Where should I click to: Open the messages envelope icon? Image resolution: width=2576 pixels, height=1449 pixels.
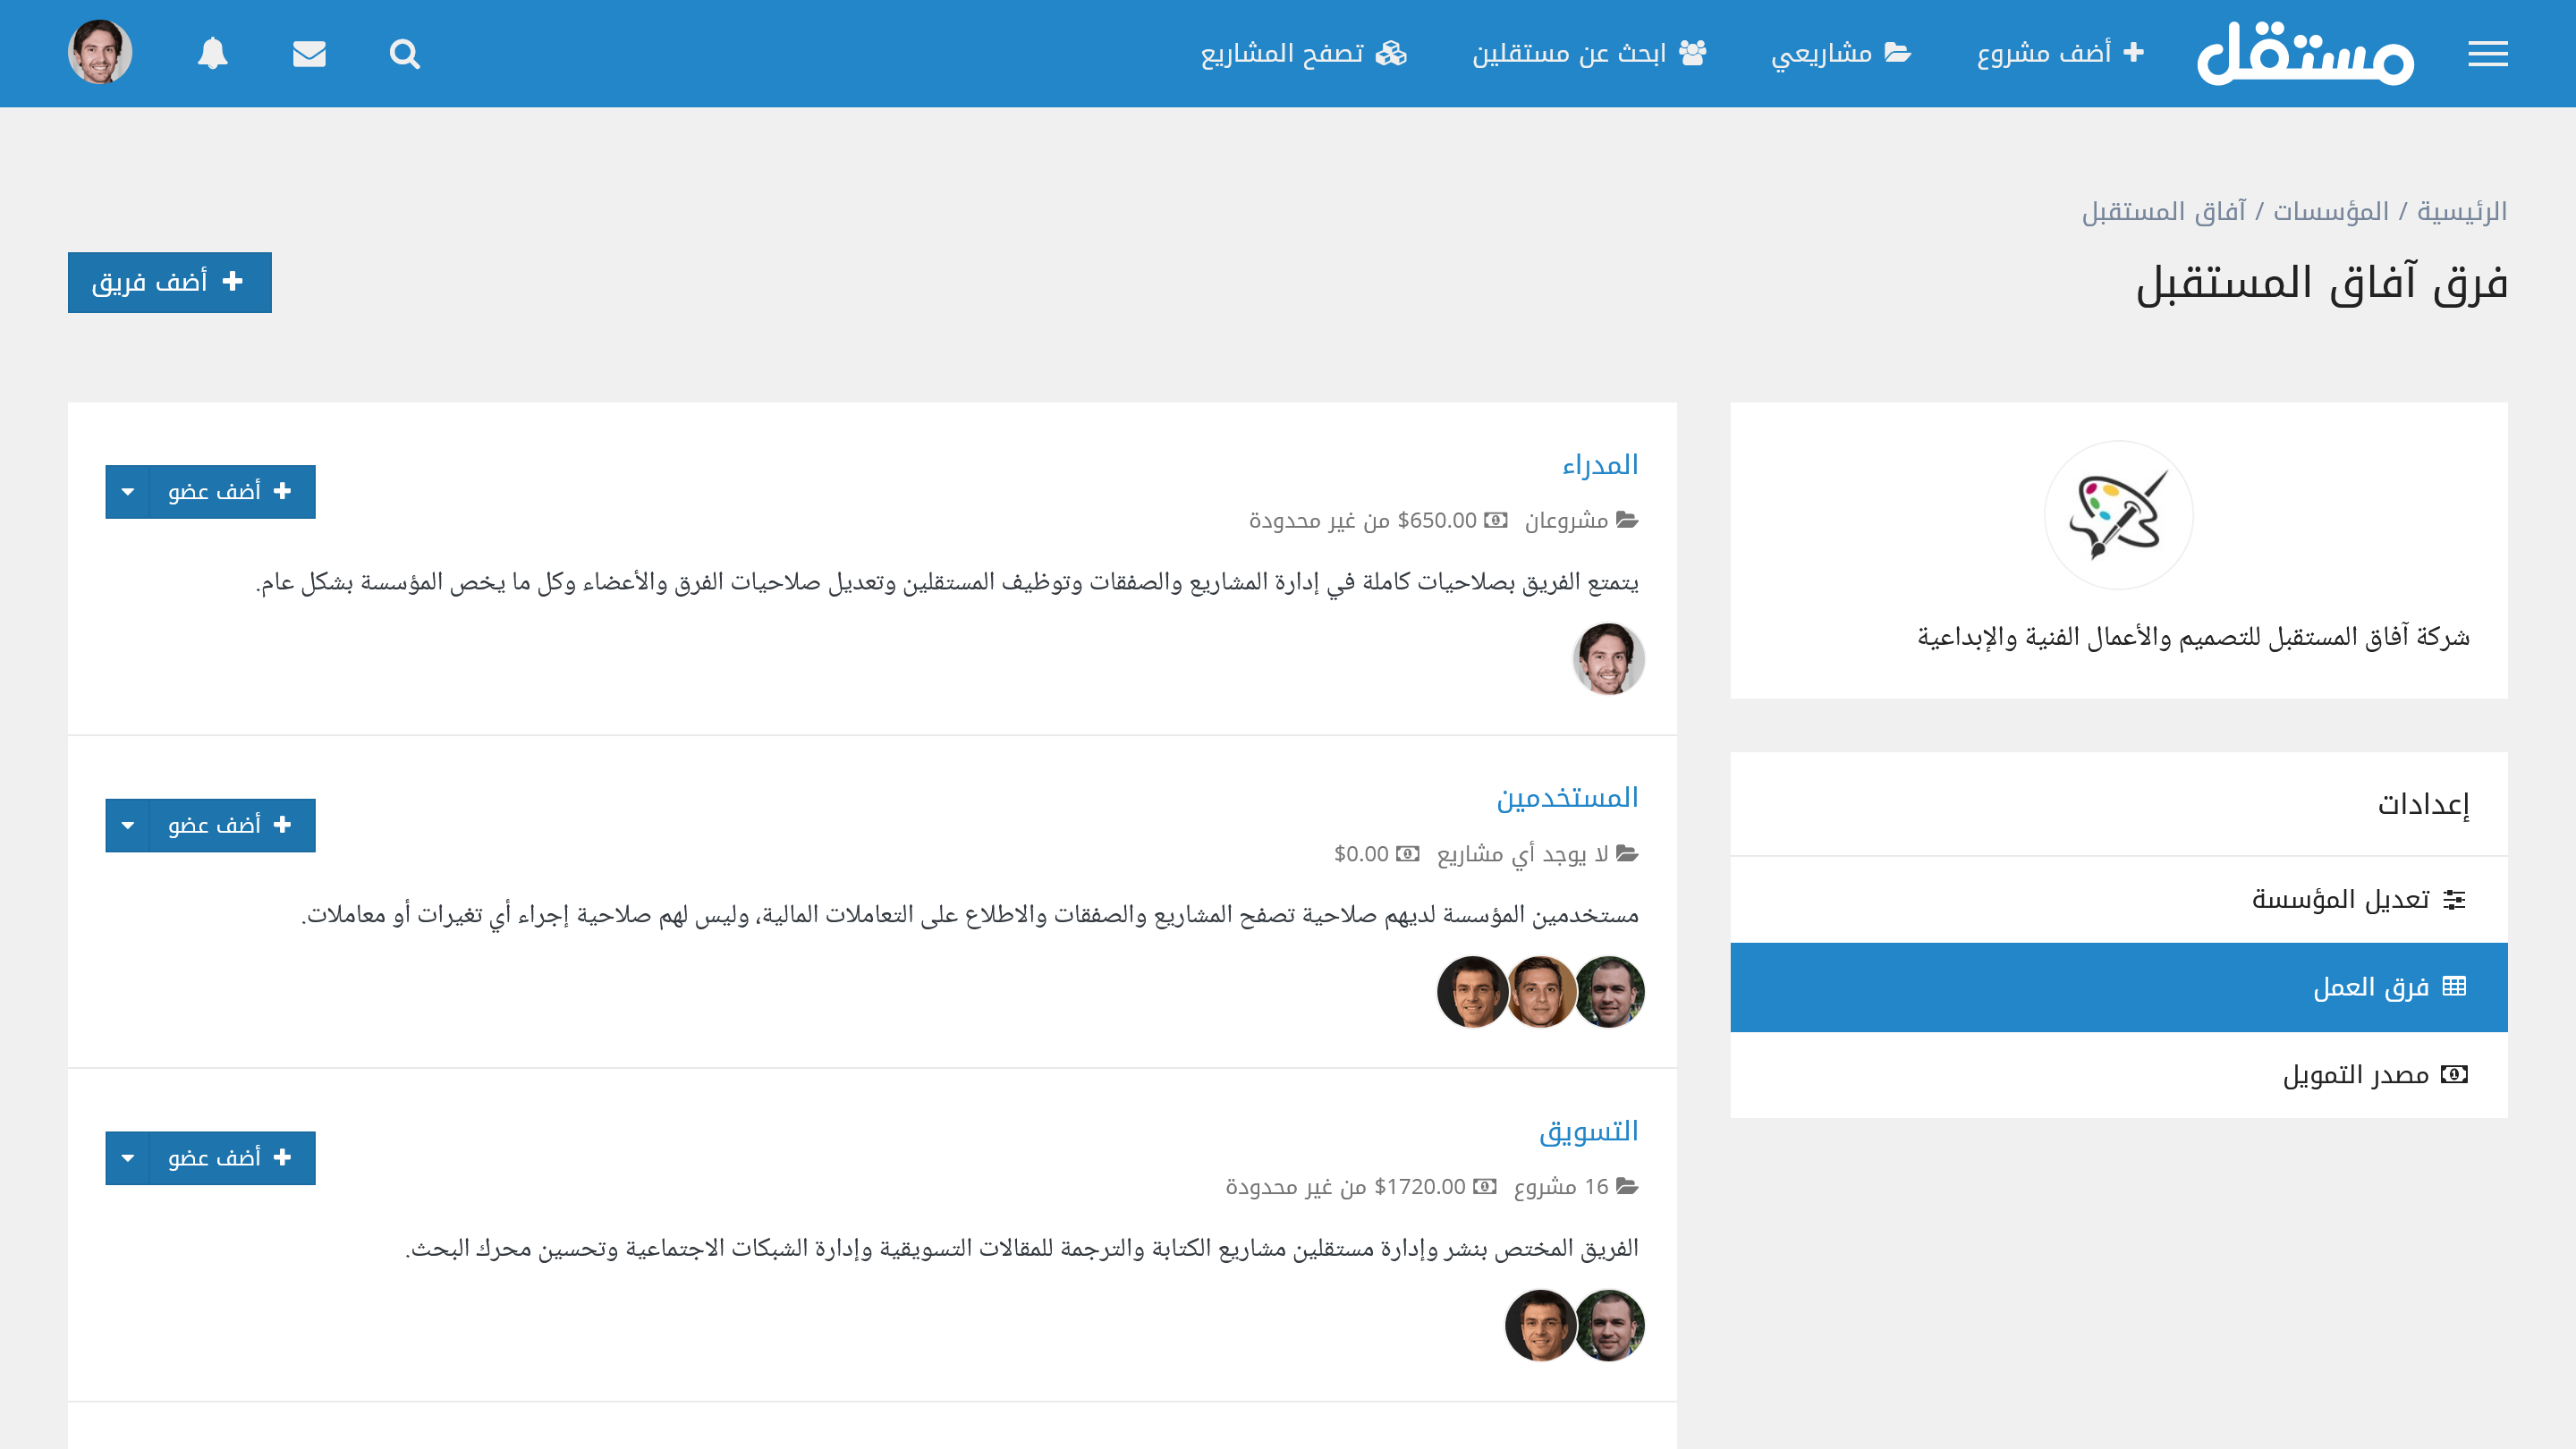pyautogui.click(x=309, y=53)
